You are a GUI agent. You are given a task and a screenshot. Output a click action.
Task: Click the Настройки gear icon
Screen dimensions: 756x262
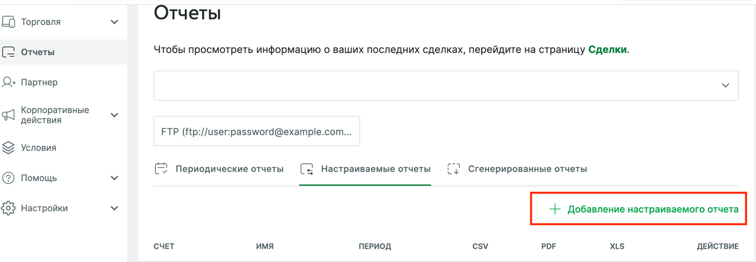coord(8,208)
